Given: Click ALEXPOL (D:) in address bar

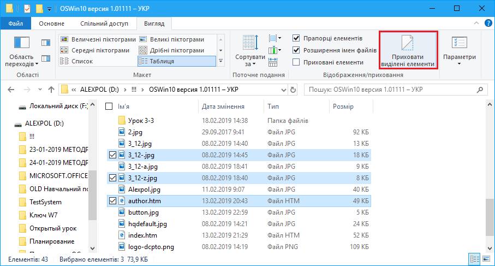Looking at the screenshot, I should pos(99,90).
